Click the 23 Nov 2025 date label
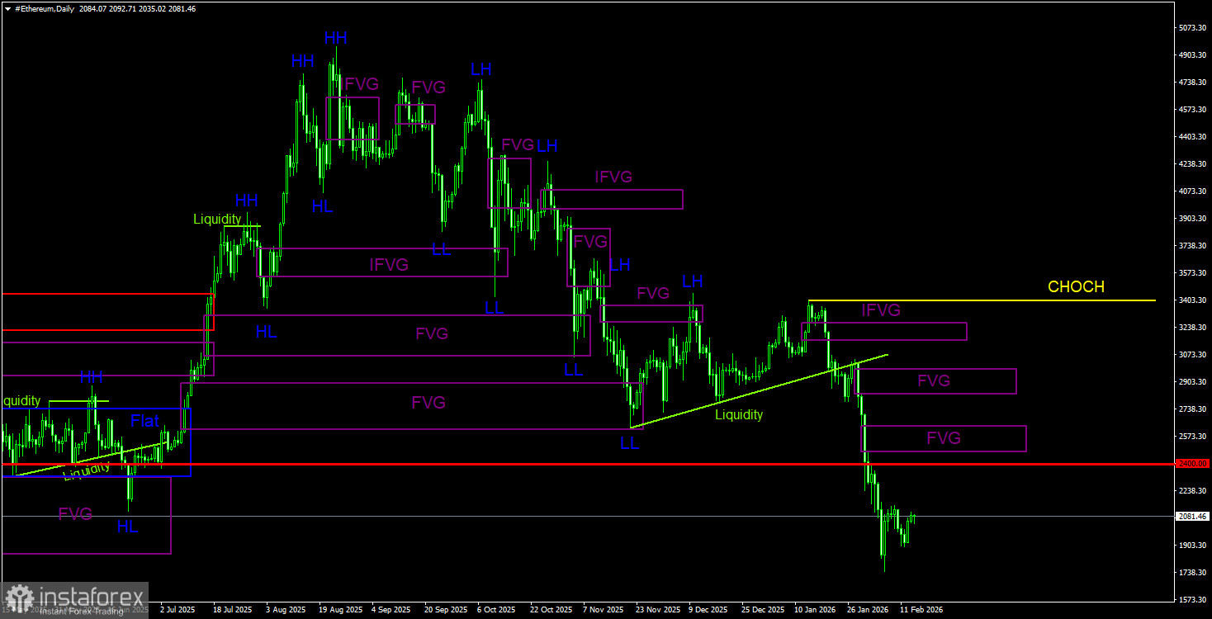 click(656, 610)
